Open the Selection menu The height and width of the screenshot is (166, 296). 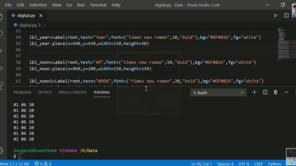pyautogui.click(x=38, y=5)
